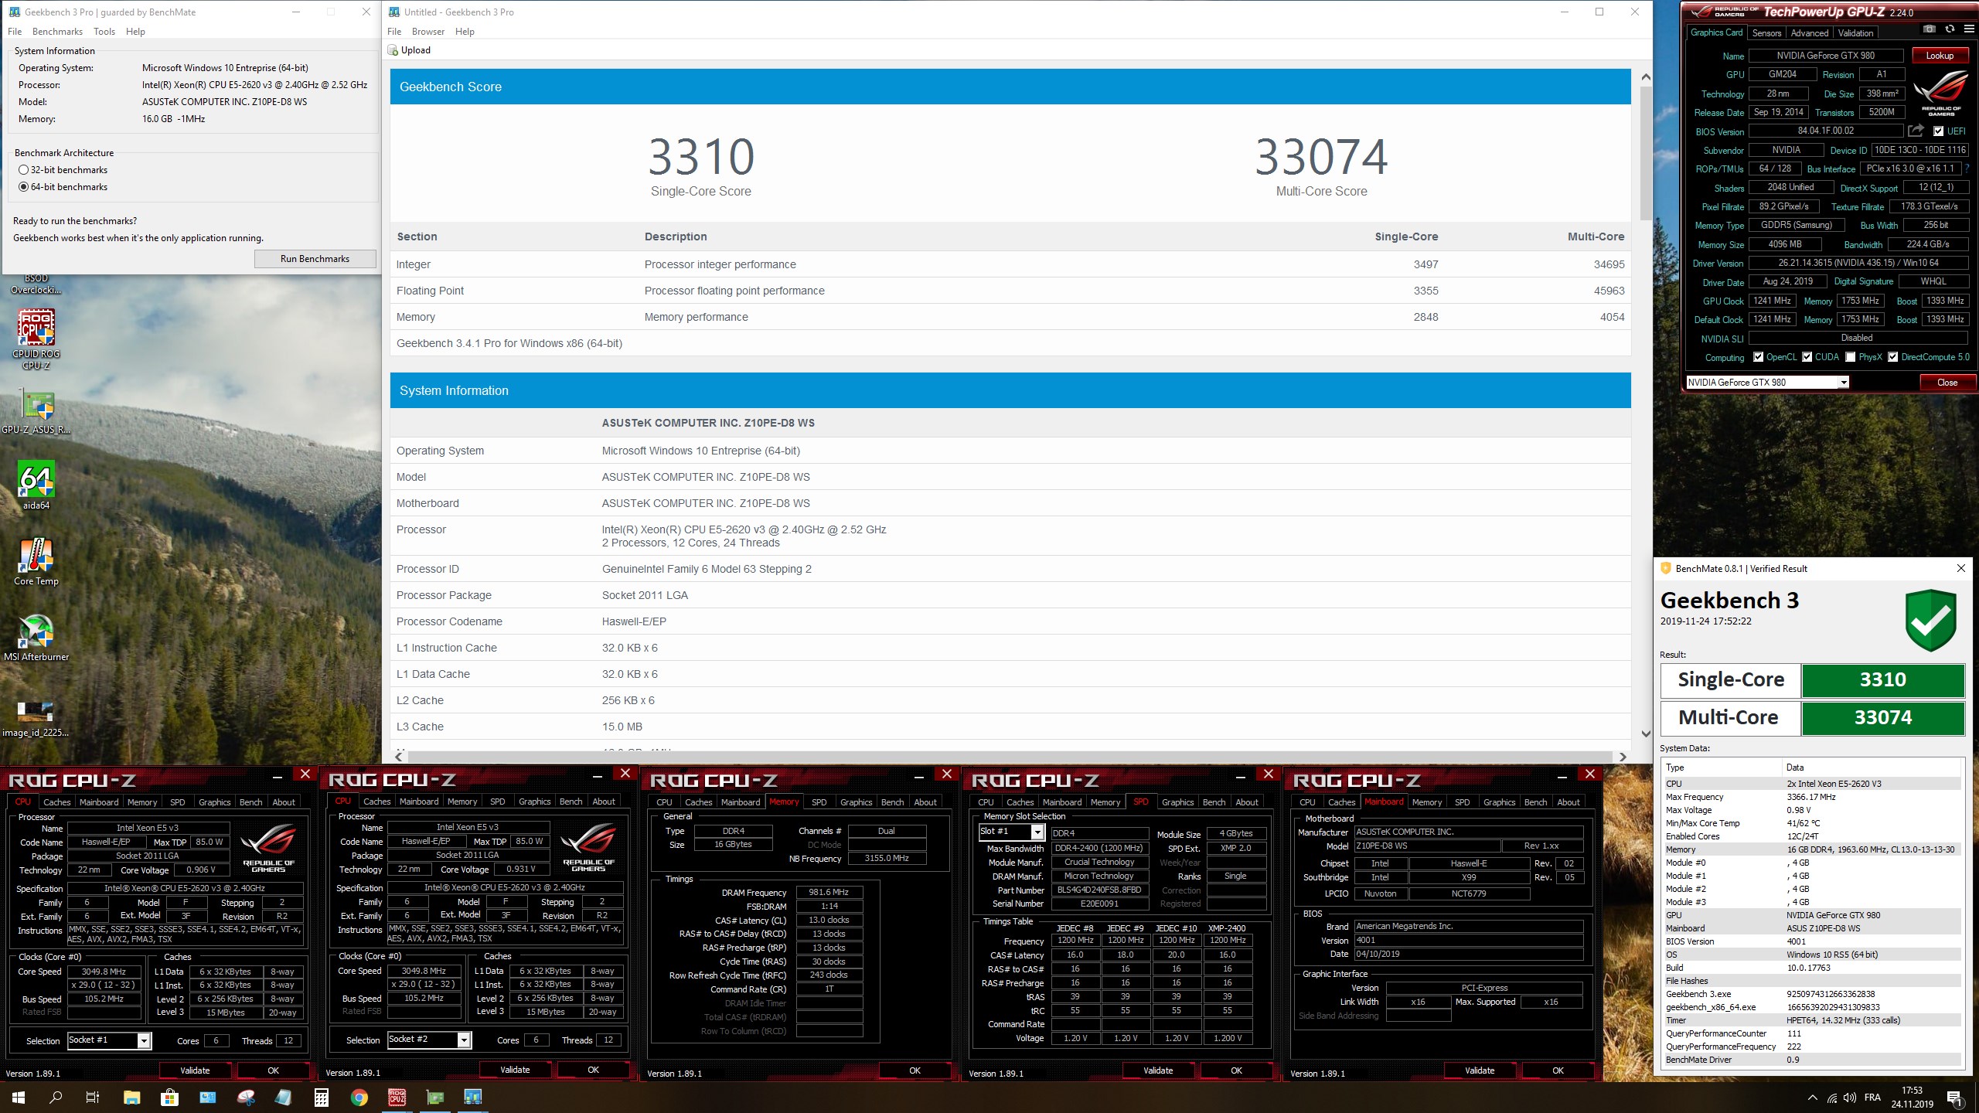Toggle the DirectCompute 5.0 checkbox

pos(1893,357)
